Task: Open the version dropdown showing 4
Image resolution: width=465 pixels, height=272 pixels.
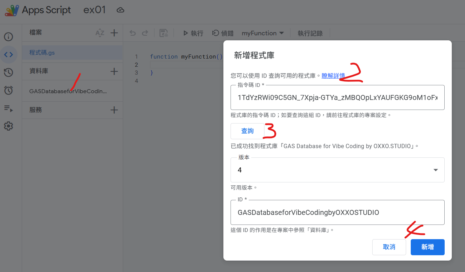Action: (x=435, y=170)
